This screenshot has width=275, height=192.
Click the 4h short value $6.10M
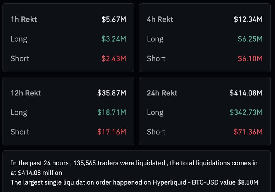250,58
